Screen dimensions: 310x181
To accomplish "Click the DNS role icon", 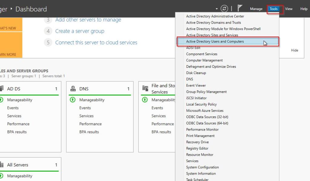I will [73, 89].
